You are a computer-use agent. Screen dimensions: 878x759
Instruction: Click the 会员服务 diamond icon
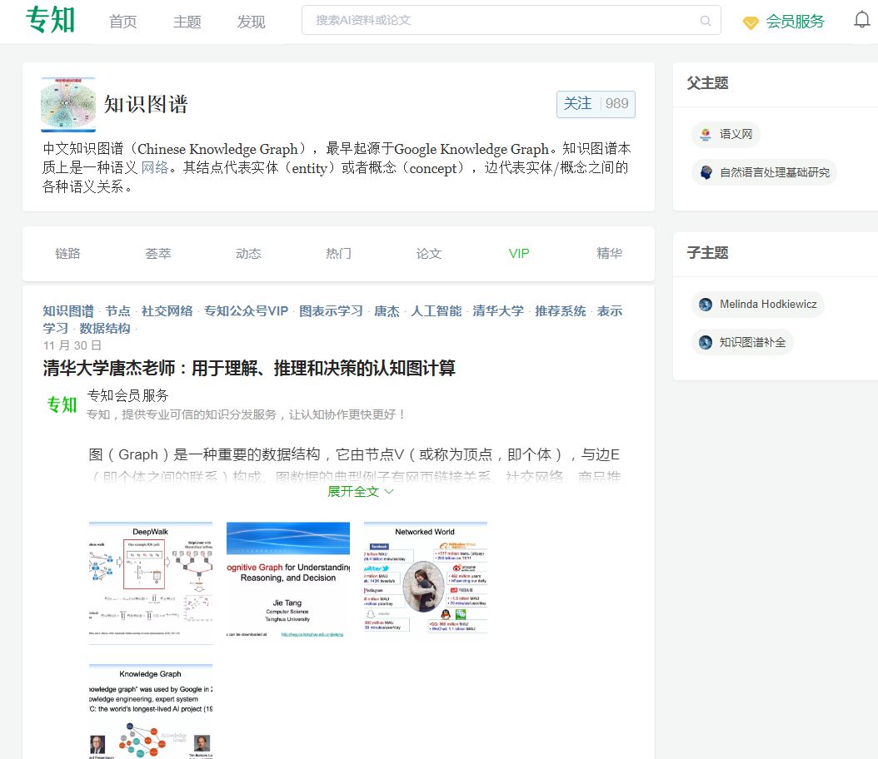(751, 22)
